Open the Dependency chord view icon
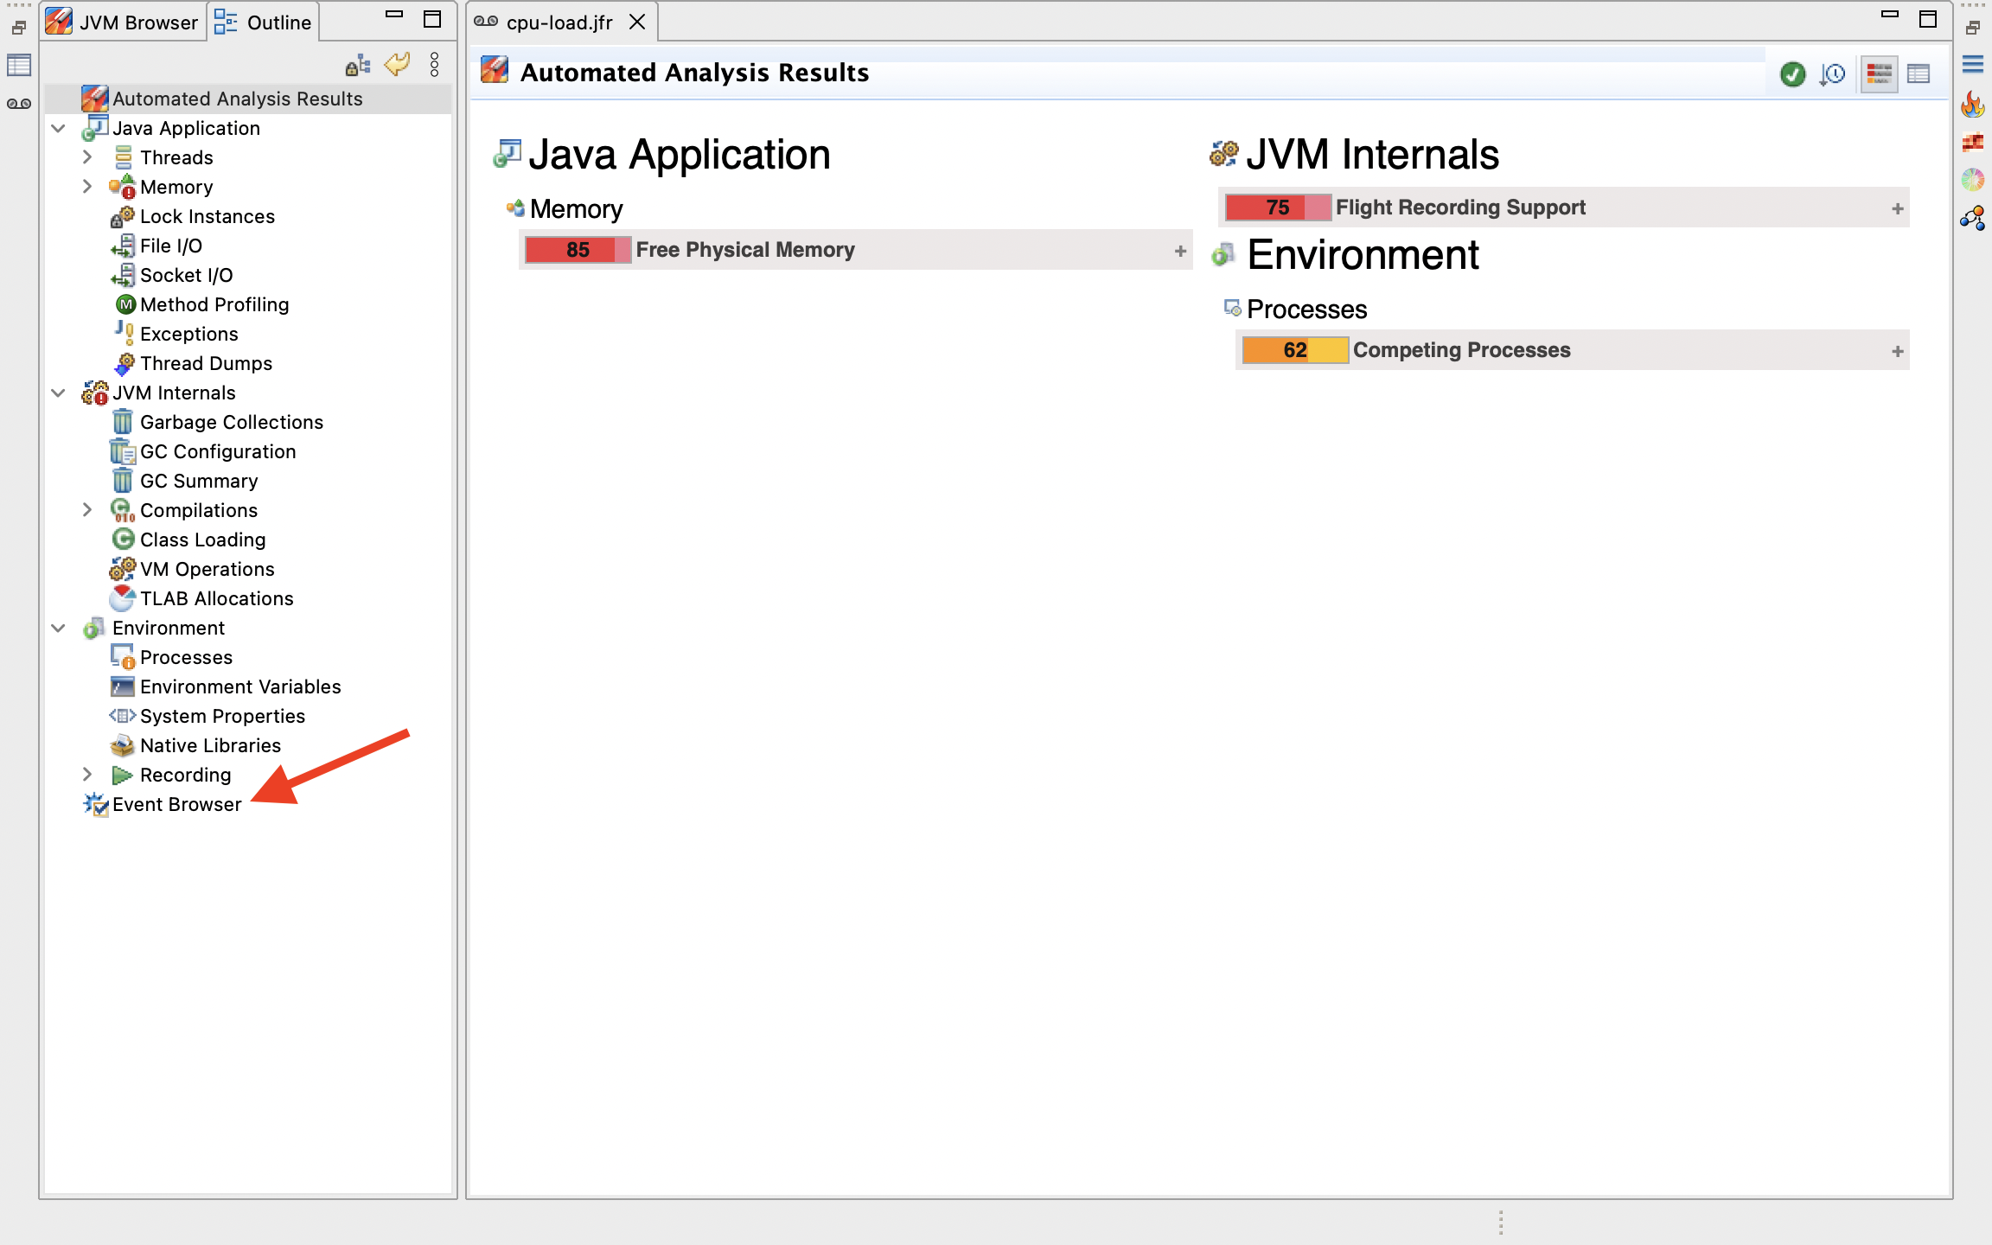Screen dimensions: 1992x1245 click(x=1972, y=180)
